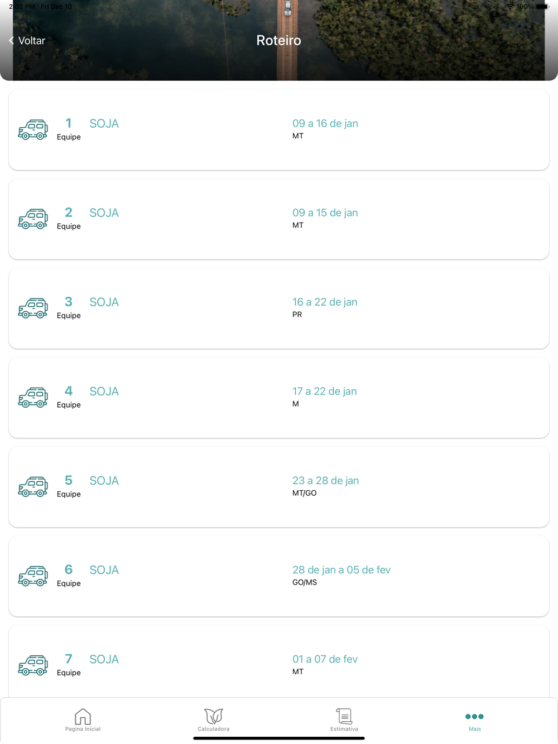
Task: Switch to the Calculadora tab
Action: (213, 720)
